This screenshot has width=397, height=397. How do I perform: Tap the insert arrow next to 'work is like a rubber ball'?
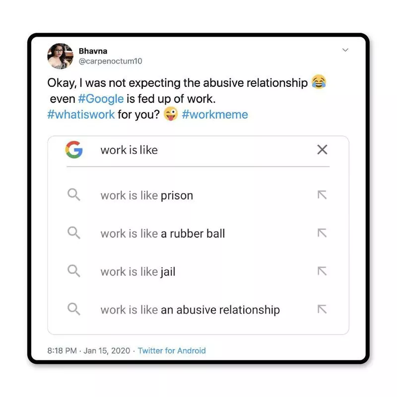coord(322,233)
